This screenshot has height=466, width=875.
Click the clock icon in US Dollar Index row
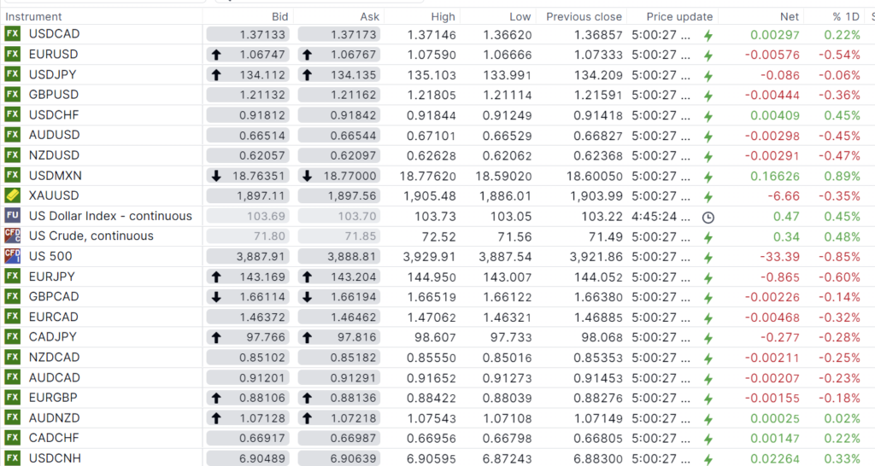pyautogui.click(x=708, y=217)
